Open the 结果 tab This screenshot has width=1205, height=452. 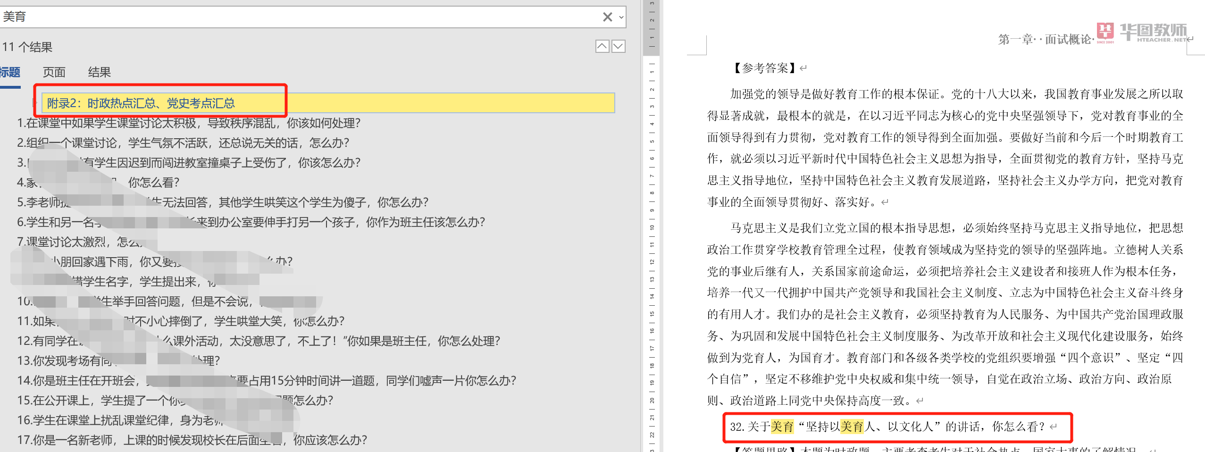click(99, 72)
